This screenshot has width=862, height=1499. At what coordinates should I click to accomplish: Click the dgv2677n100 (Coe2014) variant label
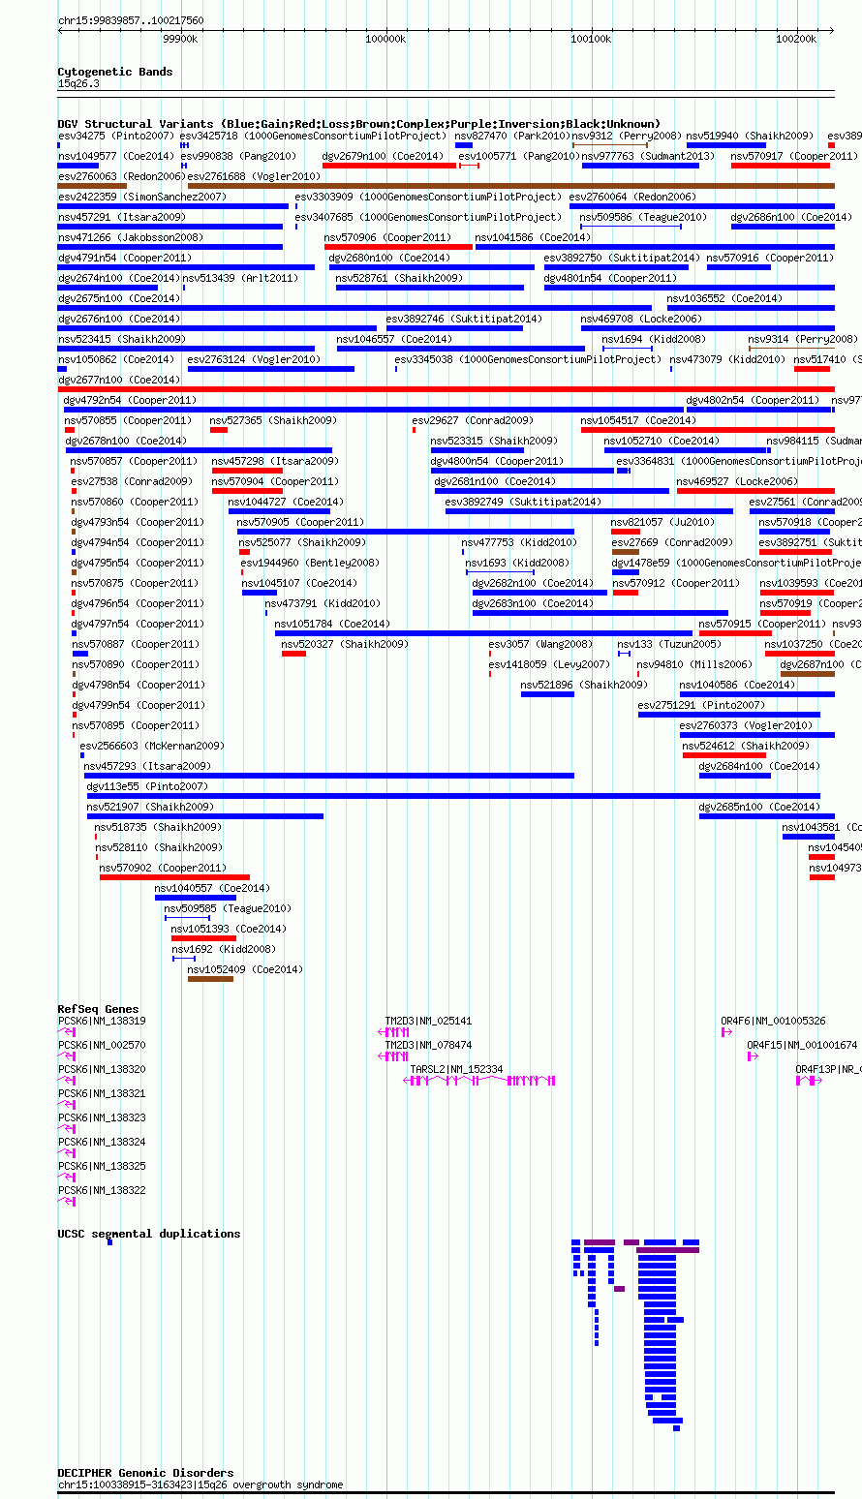pos(118,380)
